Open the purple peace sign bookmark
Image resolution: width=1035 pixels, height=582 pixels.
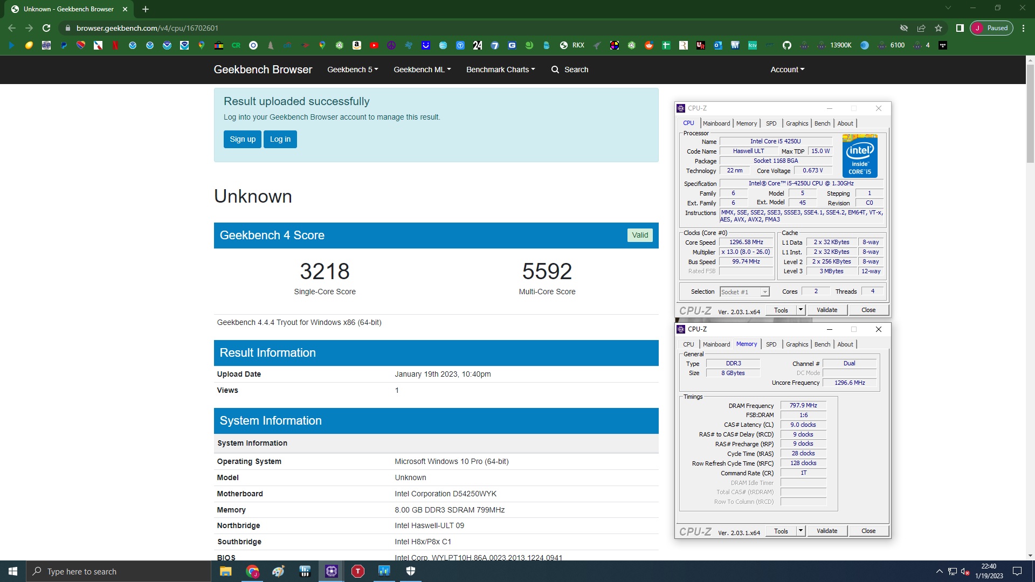(391, 45)
